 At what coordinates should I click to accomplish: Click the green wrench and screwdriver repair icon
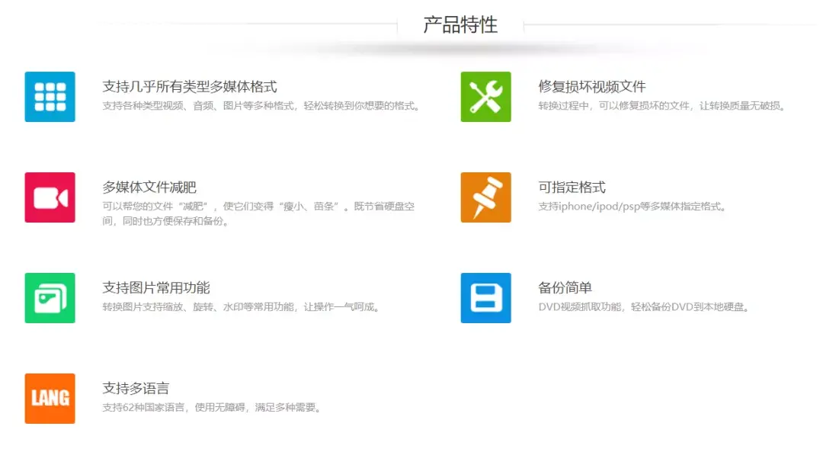(x=485, y=97)
